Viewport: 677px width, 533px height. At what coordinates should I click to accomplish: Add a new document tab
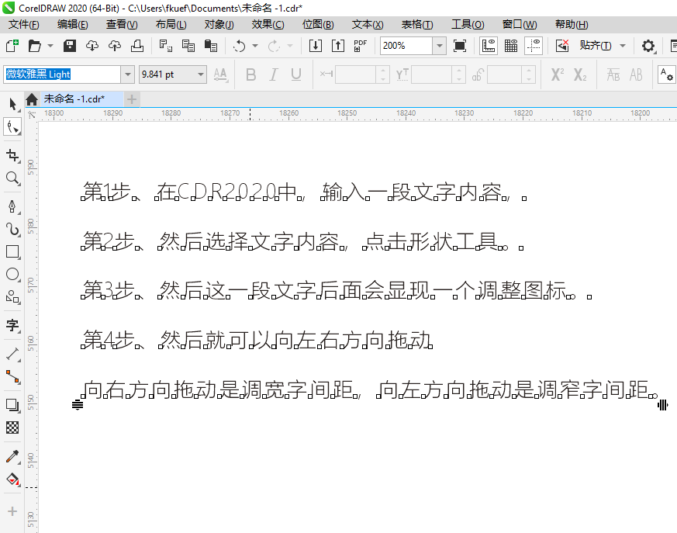[132, 99]
